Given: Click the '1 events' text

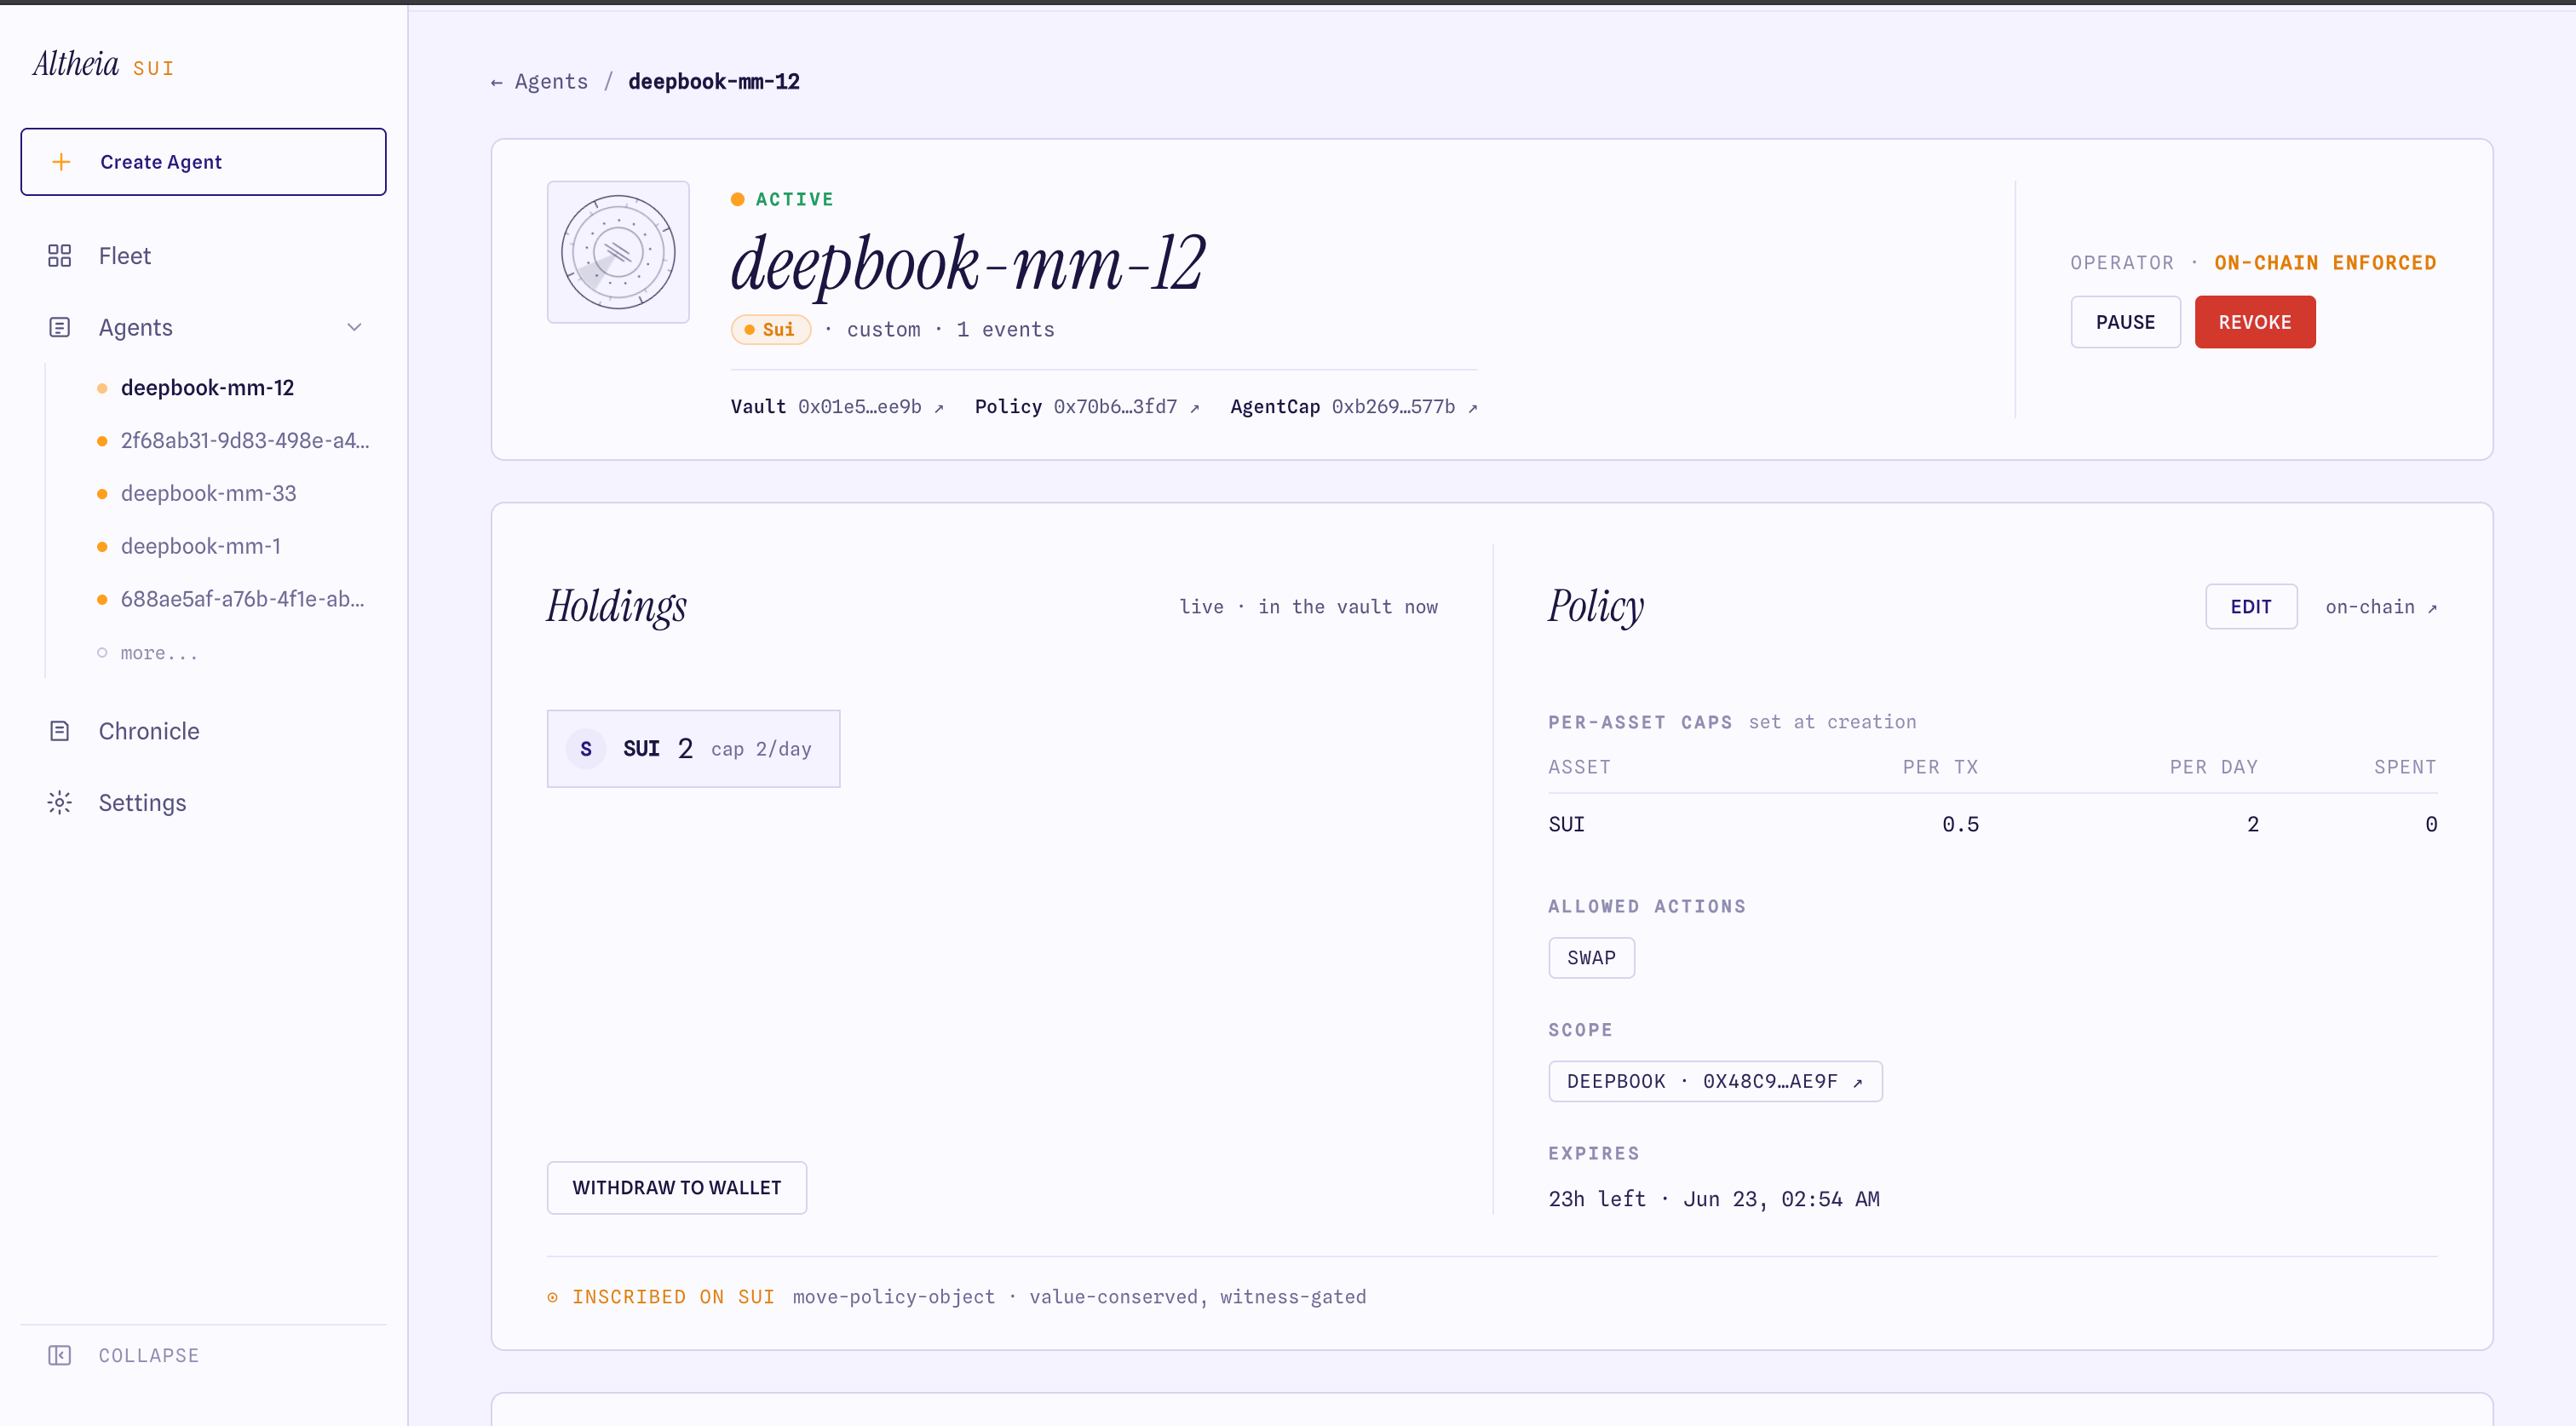Looking at the screenshot, I should click(x=1005, y=330).
